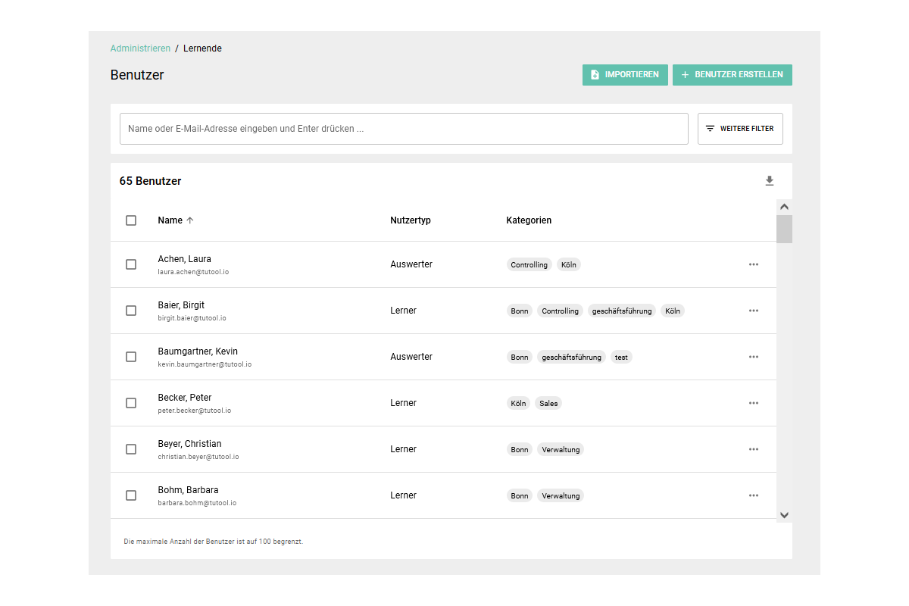Click the email laura.achen@tutool.io

(193, 272)
